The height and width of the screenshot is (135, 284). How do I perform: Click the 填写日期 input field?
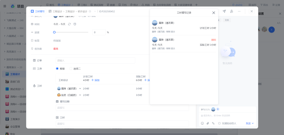coord(122,108)
